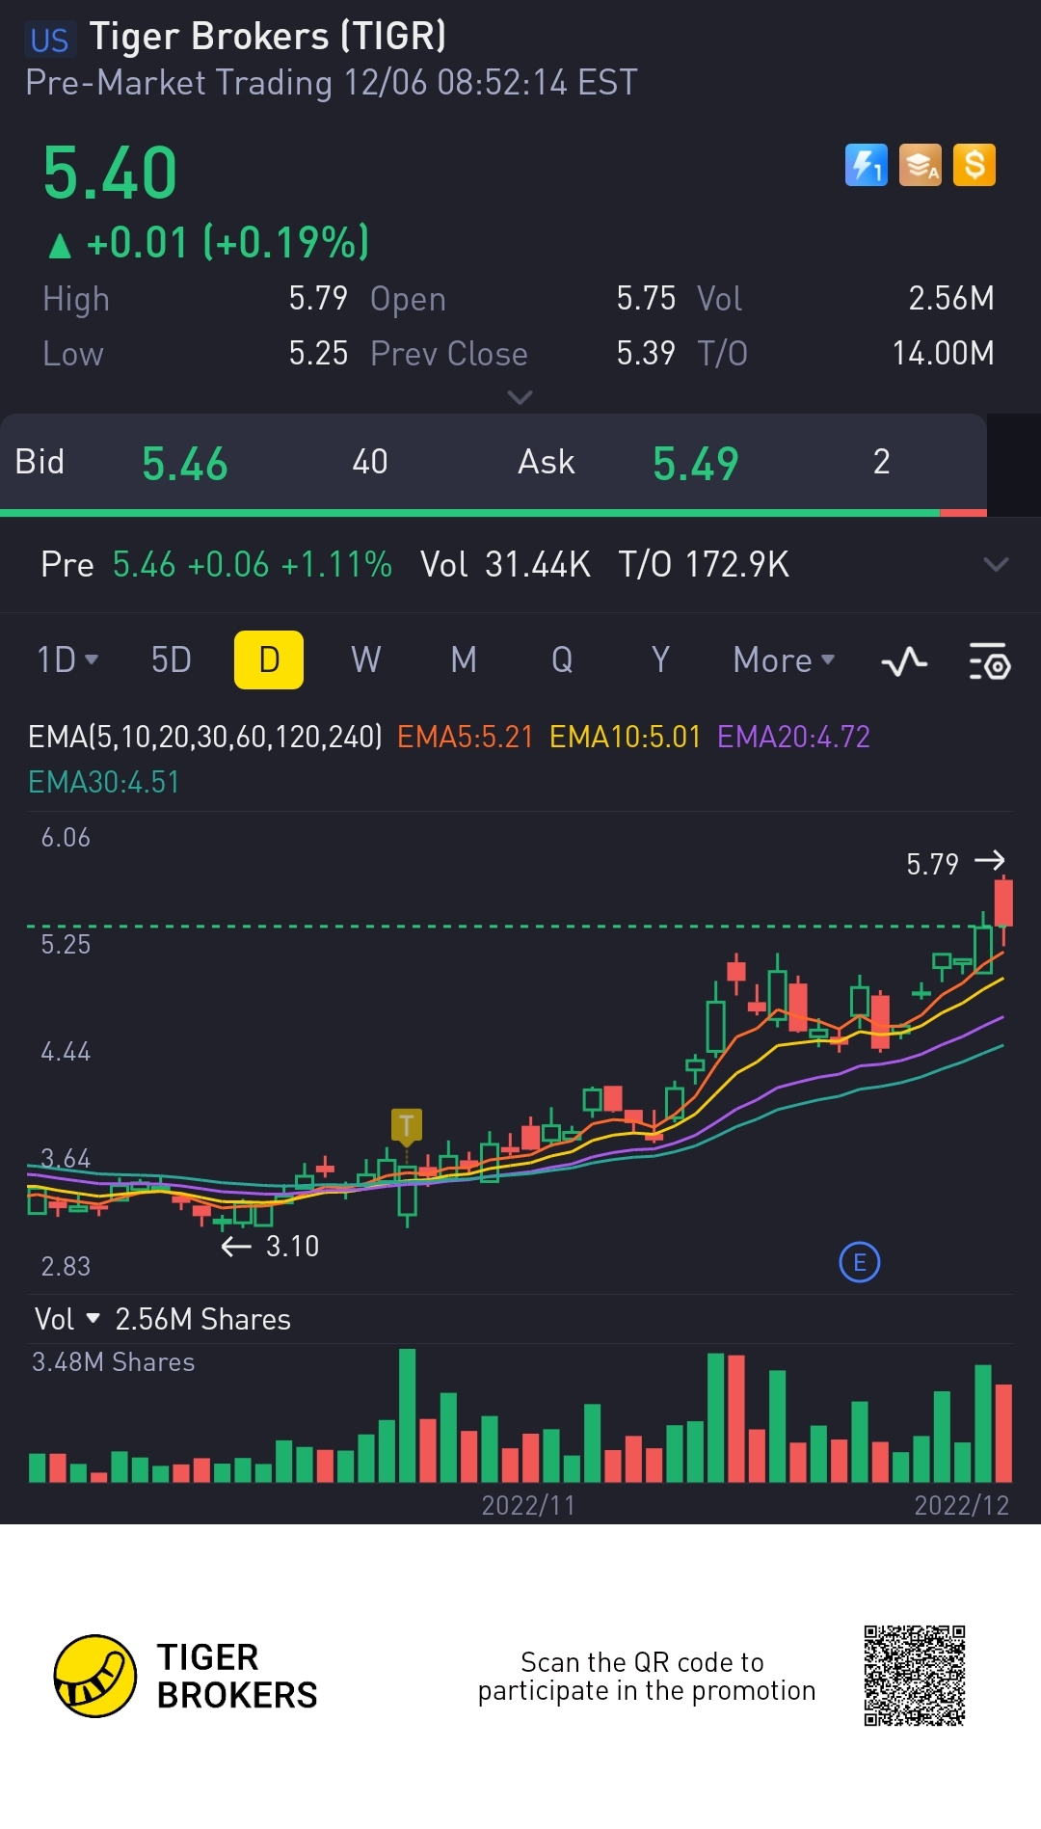
Task: Tap the yellow T marker on chart
Action: [x=407, y=1125]
